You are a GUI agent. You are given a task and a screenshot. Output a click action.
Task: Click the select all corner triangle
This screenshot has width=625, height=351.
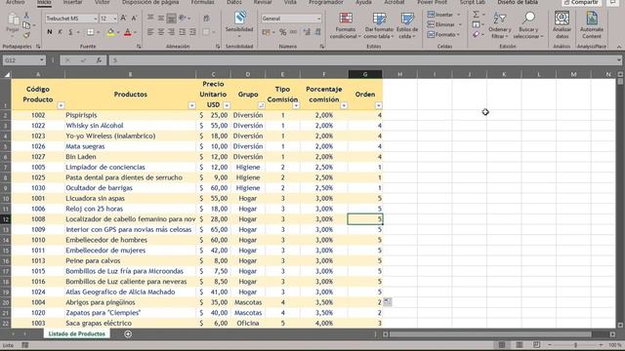7,74
